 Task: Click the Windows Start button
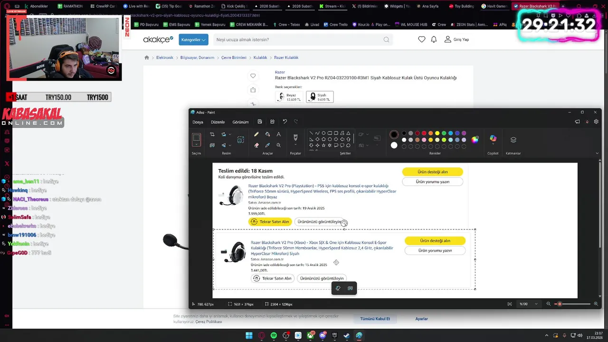point(249,335)
